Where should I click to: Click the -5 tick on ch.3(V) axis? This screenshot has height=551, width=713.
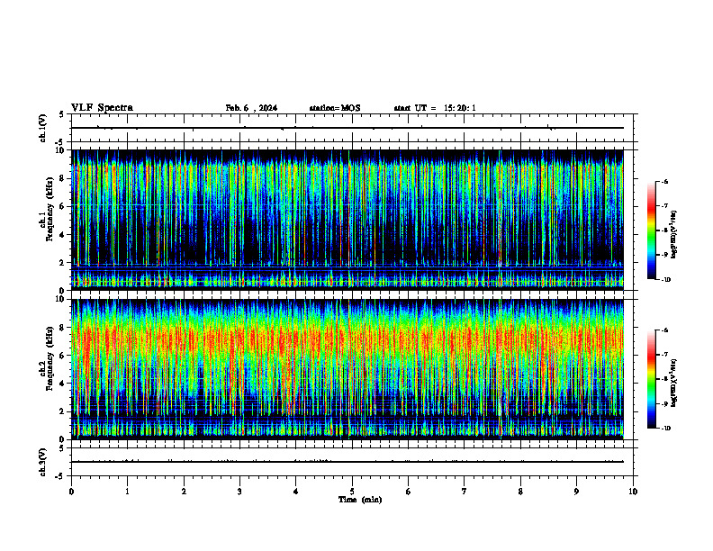point(60,476)
